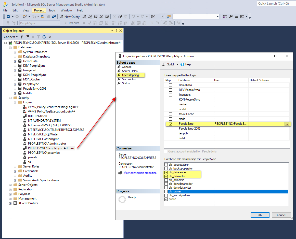Enable the db_securityadmin role checkbox
This screenshot has height=239, width=296.
(x=166, y=195)
